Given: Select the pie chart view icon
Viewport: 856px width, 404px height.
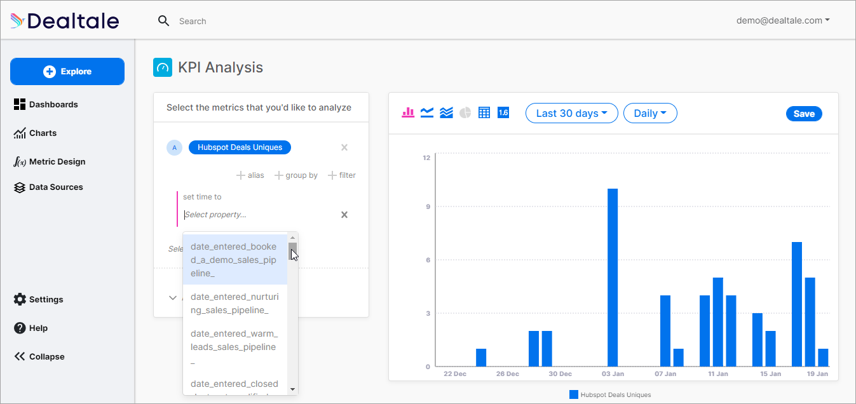Looking at the screenshot, I should 465,112.
